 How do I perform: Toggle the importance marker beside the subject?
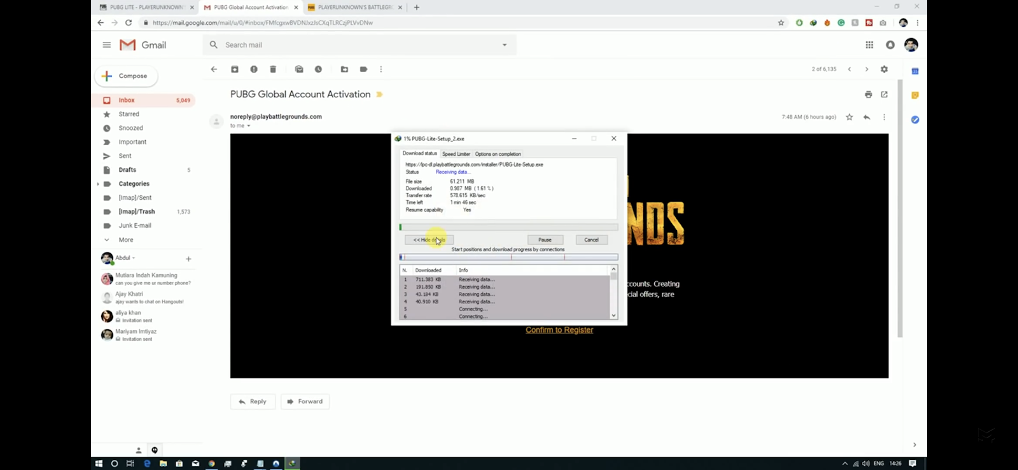pyautogui.click(x=379, y=95)
